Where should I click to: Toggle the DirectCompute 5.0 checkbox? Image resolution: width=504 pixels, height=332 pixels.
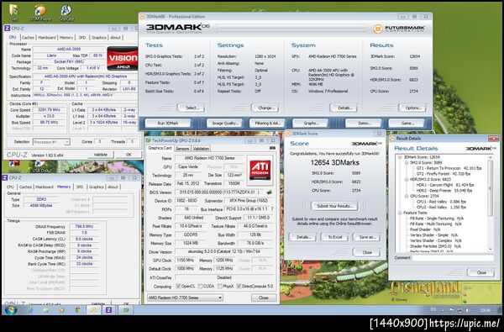click(x=239, y=286)
